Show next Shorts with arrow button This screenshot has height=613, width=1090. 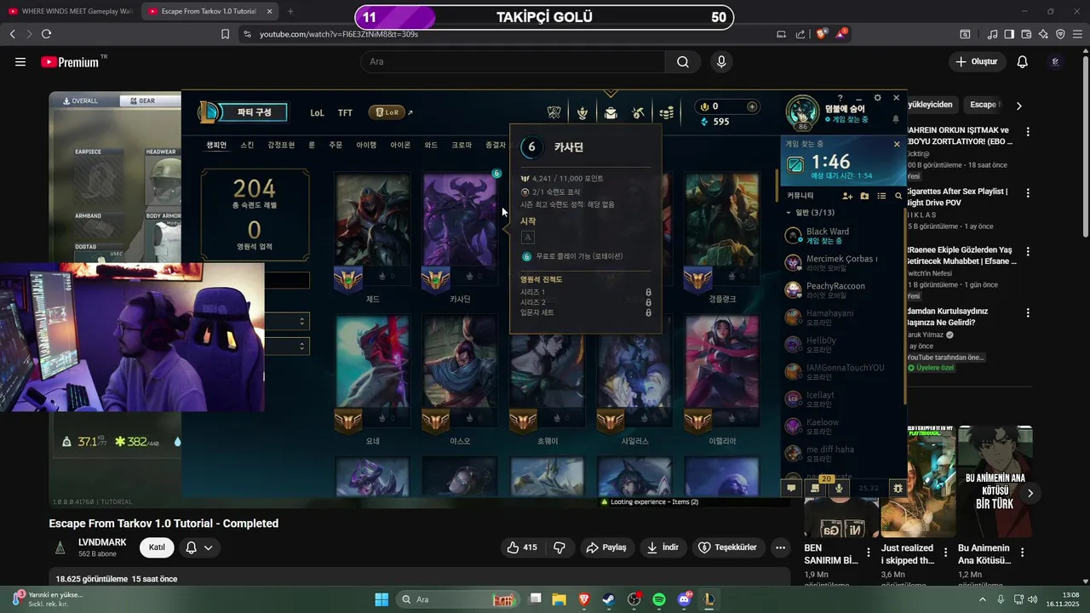tap(1030, 493)
